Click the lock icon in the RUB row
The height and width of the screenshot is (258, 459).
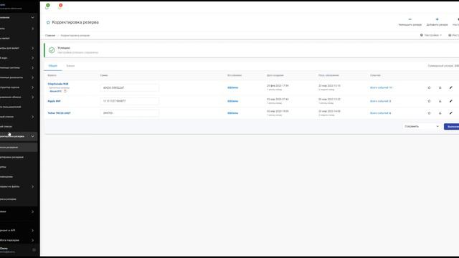pos(440,87)
